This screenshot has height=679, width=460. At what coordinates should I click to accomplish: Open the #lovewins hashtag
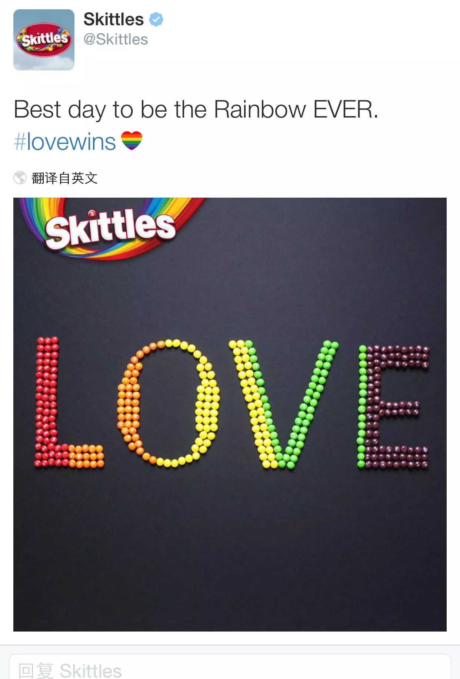pos(65,142)
